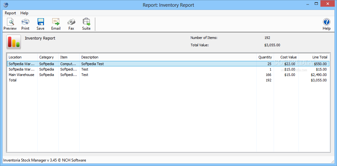Click the Comput... item cell
The image size is (337, 166).
click(x=68, y=64)
